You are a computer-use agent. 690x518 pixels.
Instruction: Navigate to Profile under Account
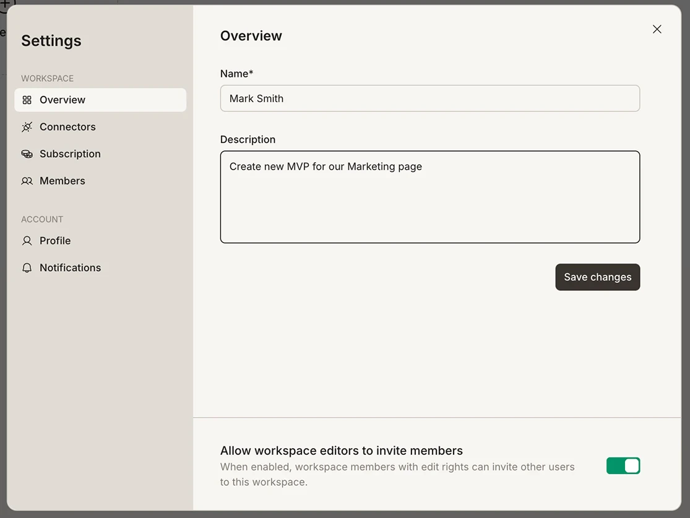54,241
